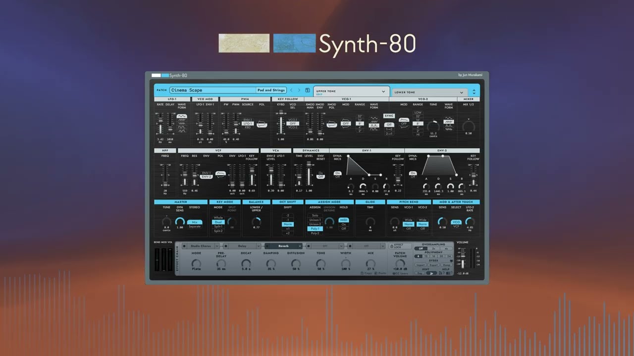The width and height of the screenshot is (634, 356).
Task: Set Dynamics Env Reset to On
Action: click(320, 173)
